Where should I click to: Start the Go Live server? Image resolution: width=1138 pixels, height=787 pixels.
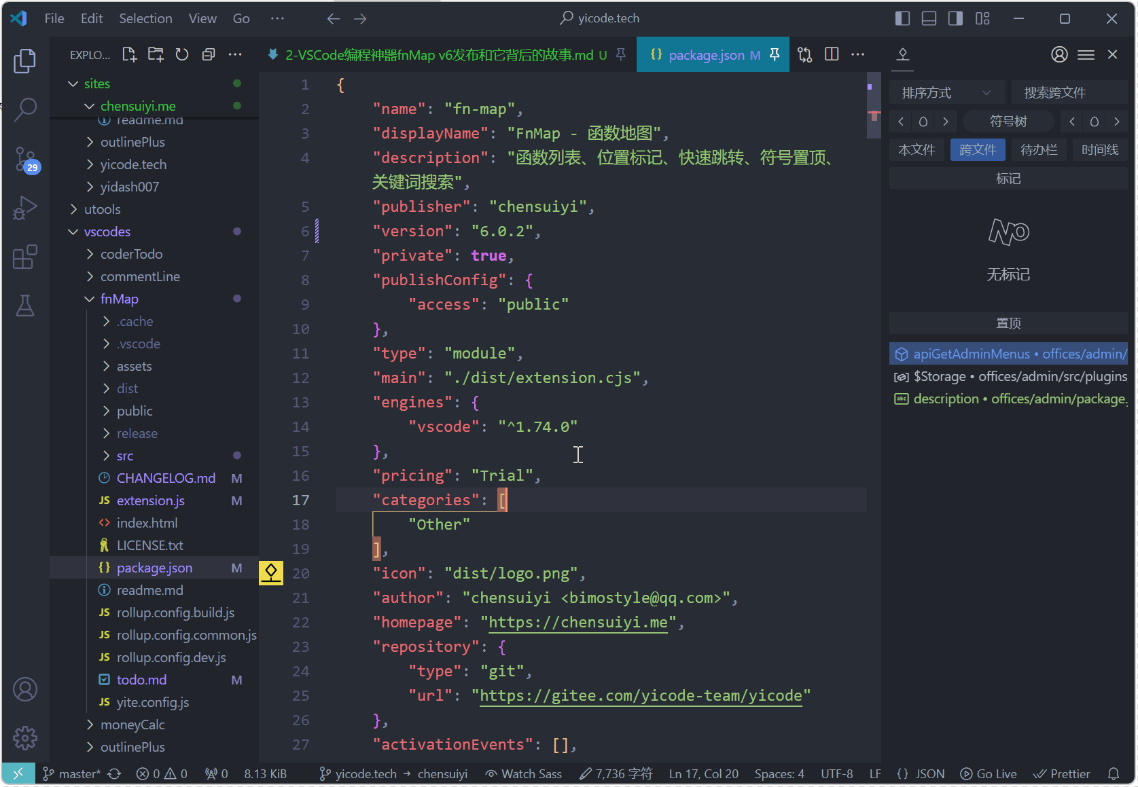click(989, 774)
